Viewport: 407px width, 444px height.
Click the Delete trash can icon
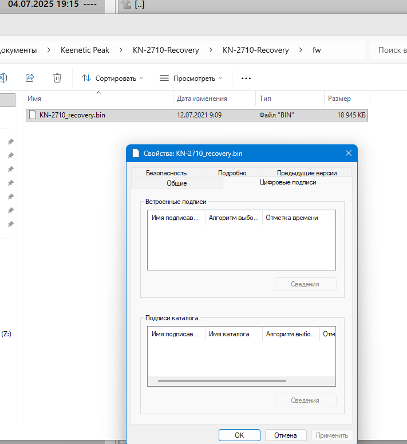click(x=57, y=78)
